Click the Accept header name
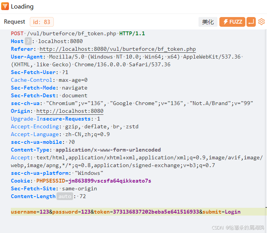 (x=21, y=158)
